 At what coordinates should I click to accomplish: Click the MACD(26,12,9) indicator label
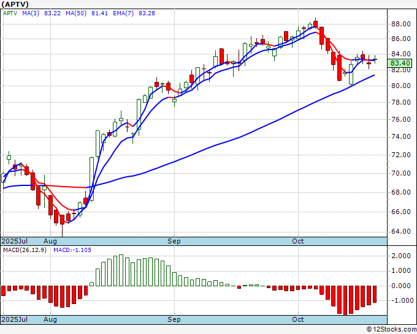(x=25, y=250)
